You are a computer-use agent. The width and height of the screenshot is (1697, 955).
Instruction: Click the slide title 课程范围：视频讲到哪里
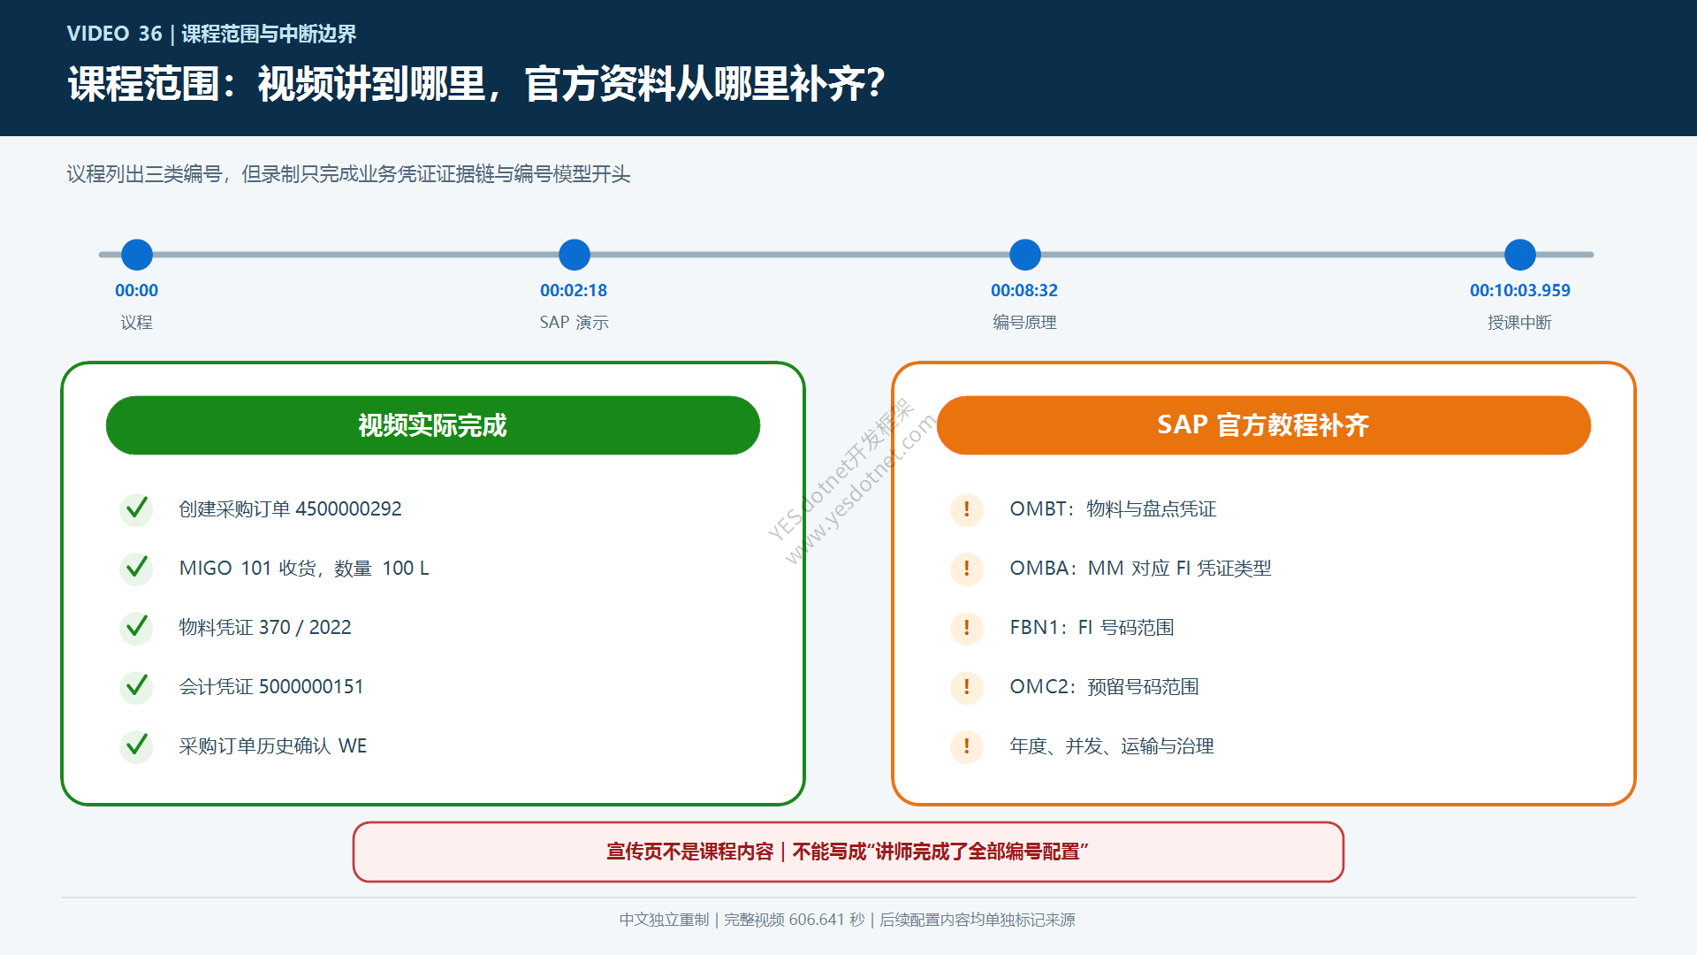(x=476, y=84)
